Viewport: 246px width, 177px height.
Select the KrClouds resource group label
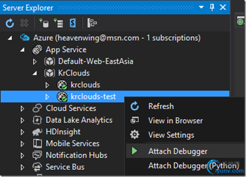click(x=74, y=73)
